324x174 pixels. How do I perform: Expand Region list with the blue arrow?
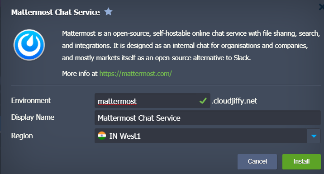coord(314,136)
